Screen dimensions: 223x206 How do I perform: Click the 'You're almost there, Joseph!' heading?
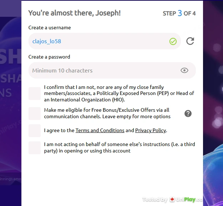(75, 13)
